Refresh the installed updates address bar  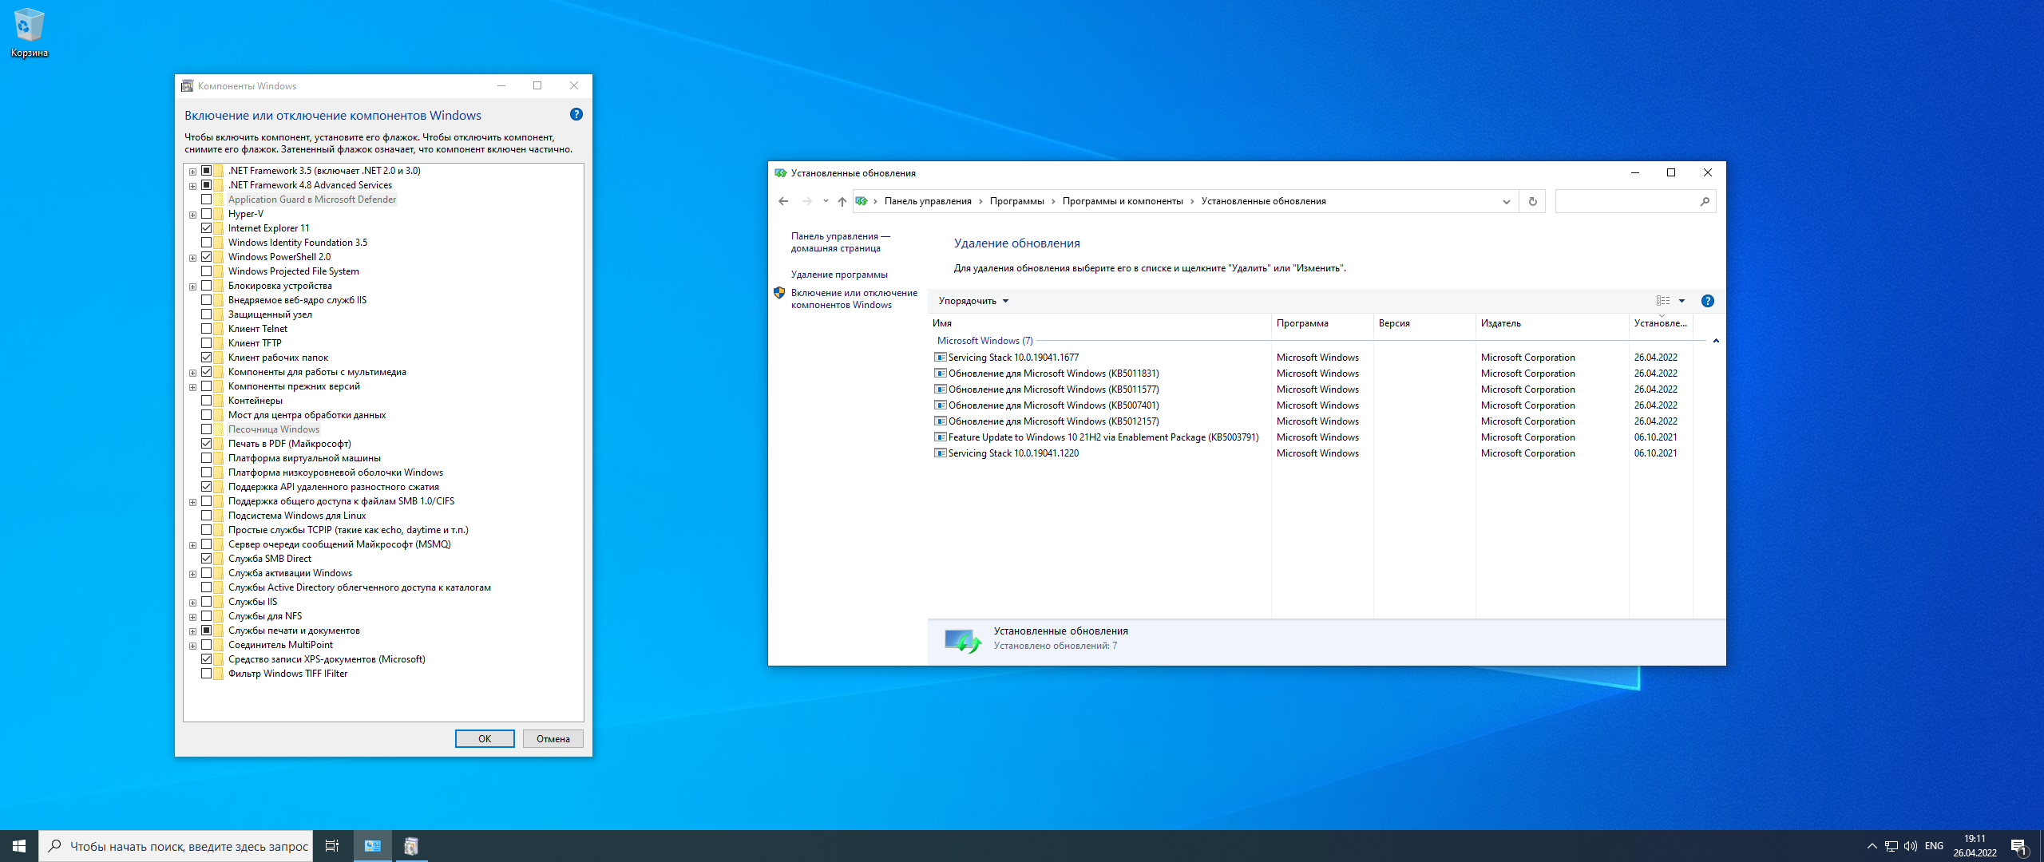pos(1532,201)
